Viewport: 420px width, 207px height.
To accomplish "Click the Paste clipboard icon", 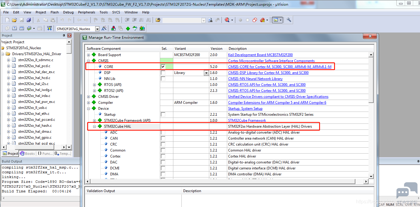I will pos(53,20).
